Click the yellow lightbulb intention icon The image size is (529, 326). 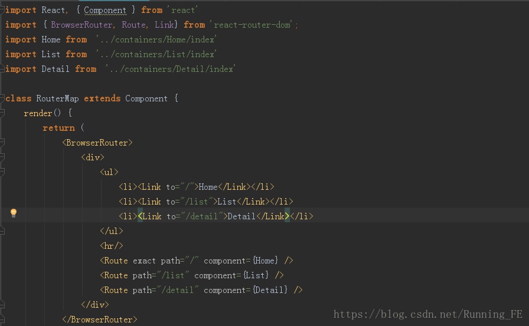click(x=14, y=213)
